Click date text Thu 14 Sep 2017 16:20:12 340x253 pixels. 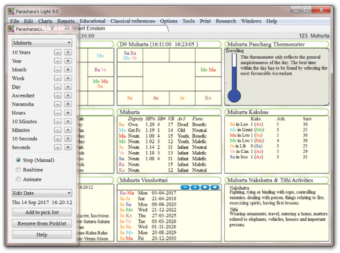42,202
